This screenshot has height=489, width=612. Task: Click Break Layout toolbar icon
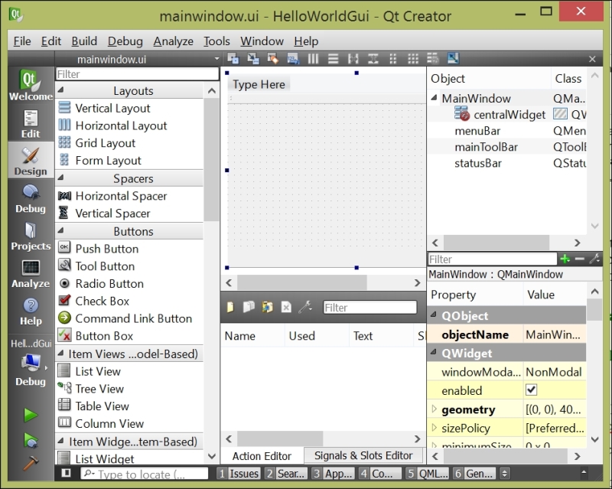(432, 59)
